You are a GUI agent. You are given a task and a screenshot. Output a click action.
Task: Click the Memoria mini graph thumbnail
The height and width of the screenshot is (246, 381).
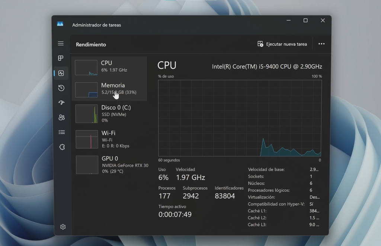[86, 90]
